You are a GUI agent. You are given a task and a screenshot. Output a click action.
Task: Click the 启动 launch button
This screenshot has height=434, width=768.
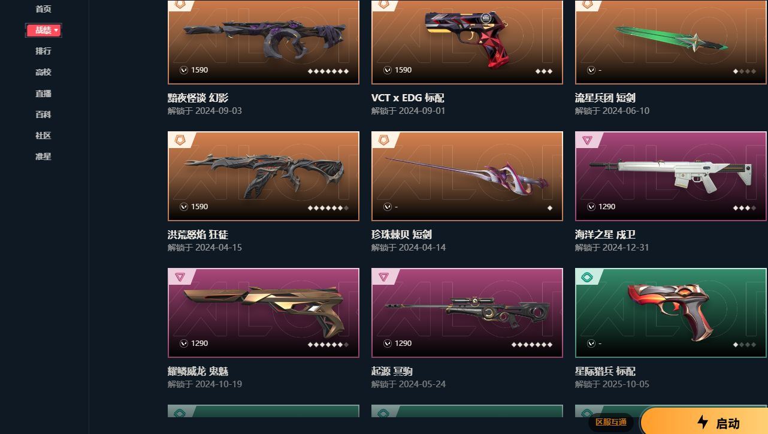(x=704, y=422)
